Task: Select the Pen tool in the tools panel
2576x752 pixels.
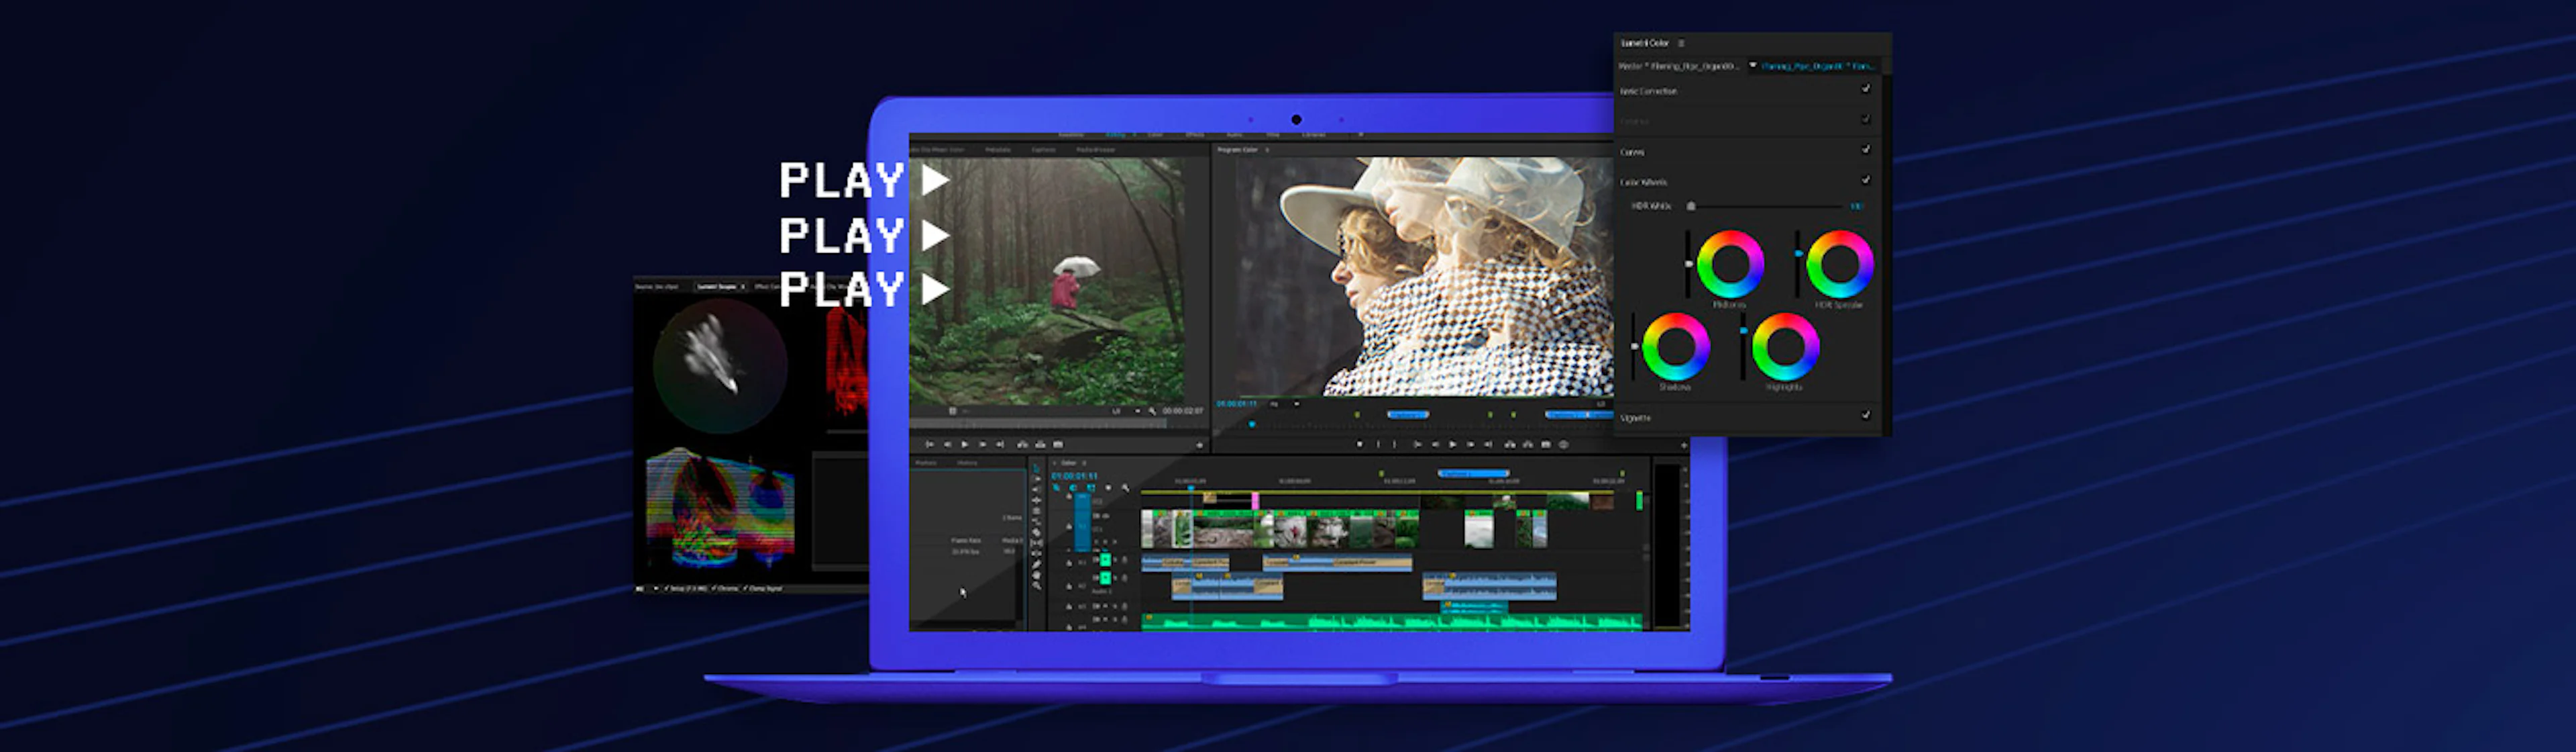Action: [x=1036, y=565]
